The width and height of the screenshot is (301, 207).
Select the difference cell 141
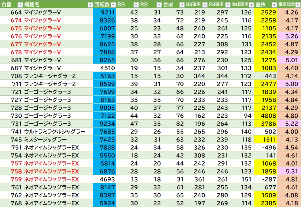[x=266, y=155]
